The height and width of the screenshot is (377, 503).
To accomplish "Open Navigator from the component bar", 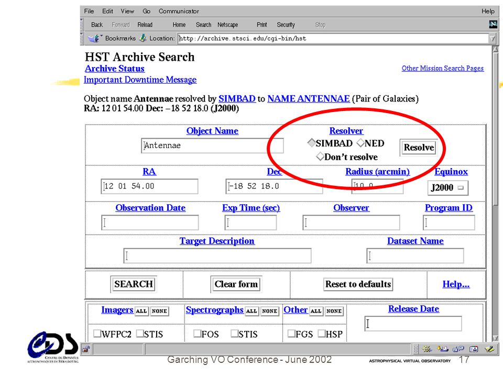I will pyautogui.click(x=427, y=349).
